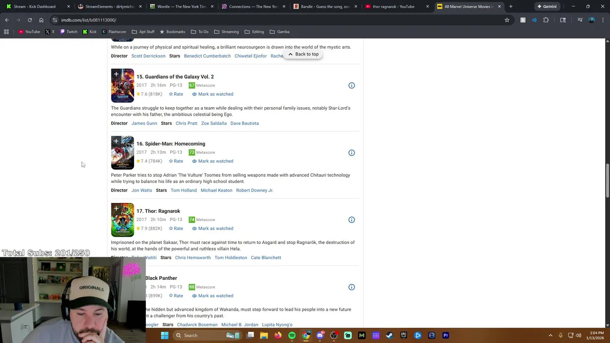Add Spider-Man: Homecoming poster to watchlist
Viewport: 610px width, 343px height.
[x=116, y=141]
